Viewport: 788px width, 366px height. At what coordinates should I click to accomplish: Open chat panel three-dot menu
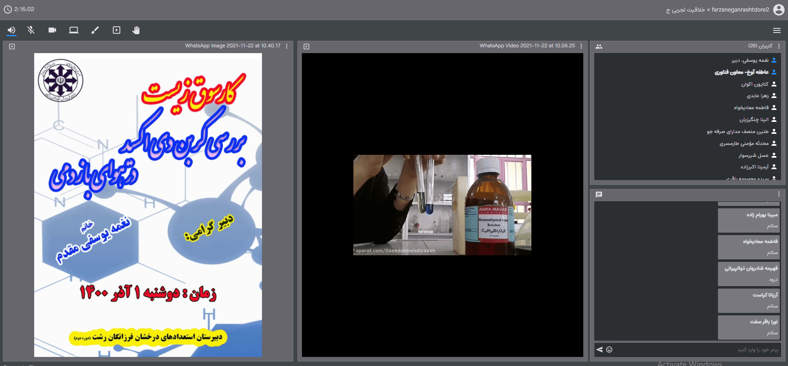pyautogui.click(x=779, y=194)
